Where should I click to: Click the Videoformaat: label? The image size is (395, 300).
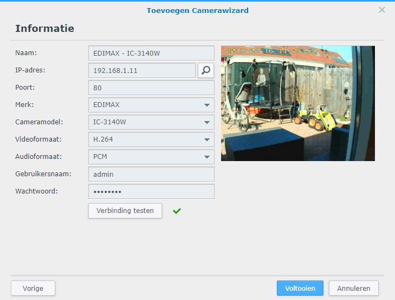pyautogui.click(x=38, y=139)
